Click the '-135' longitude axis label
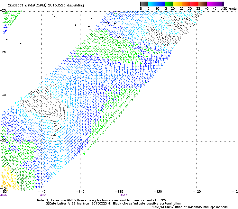 pos(119,192)
